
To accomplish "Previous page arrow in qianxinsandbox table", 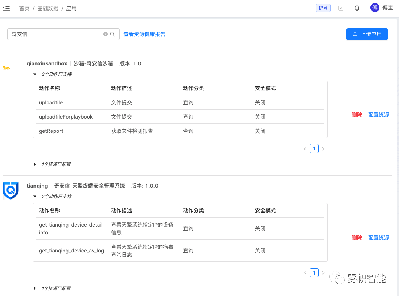I will click(305, 149).
